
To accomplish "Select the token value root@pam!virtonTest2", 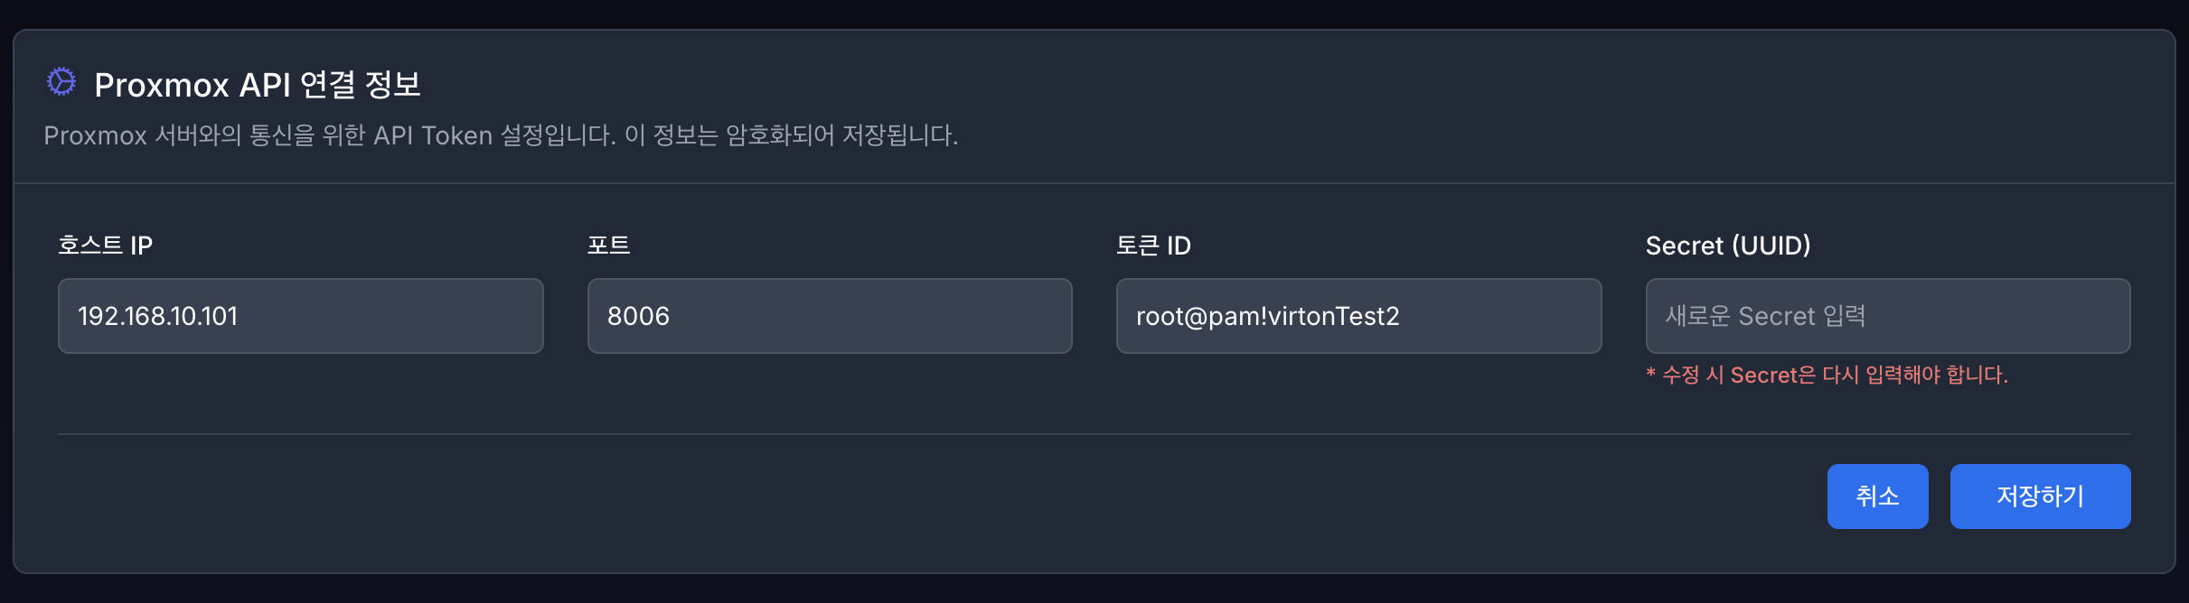I will pos(1268,316).
